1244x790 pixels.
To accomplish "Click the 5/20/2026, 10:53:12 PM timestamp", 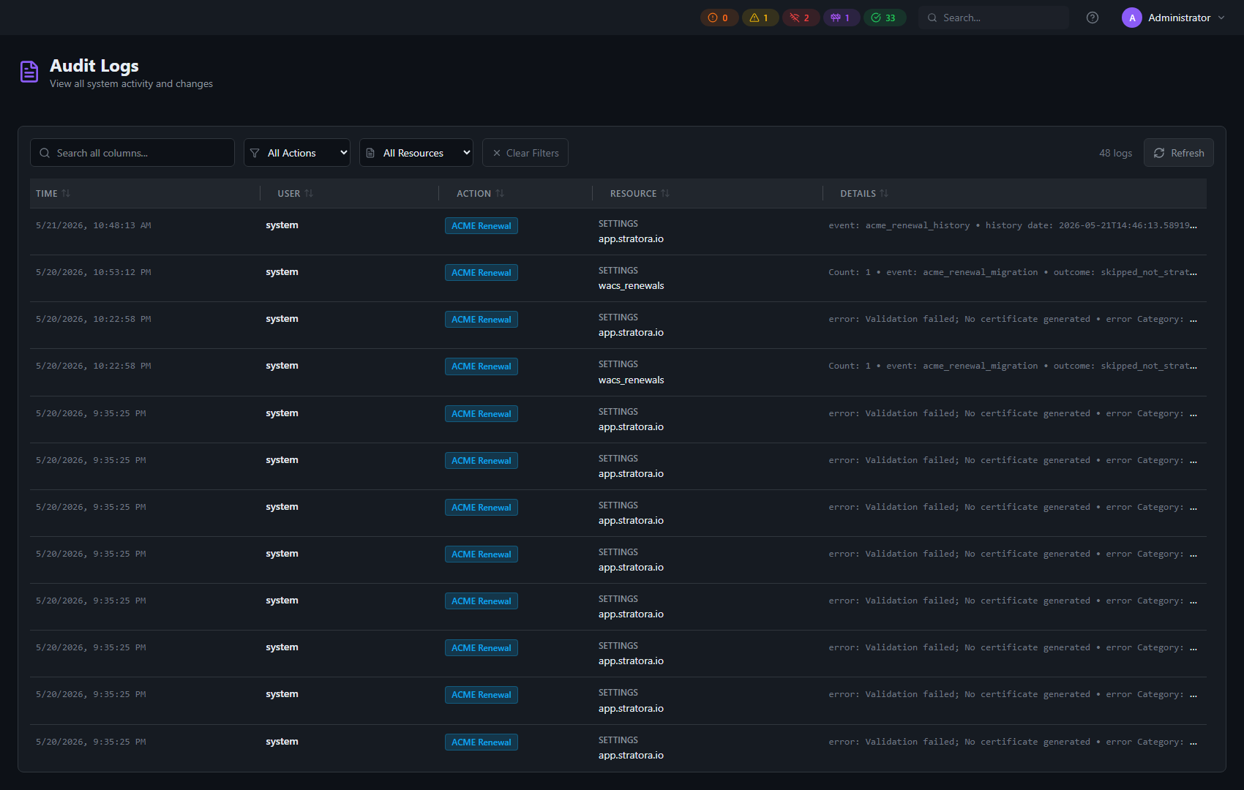I will [94, 272].
